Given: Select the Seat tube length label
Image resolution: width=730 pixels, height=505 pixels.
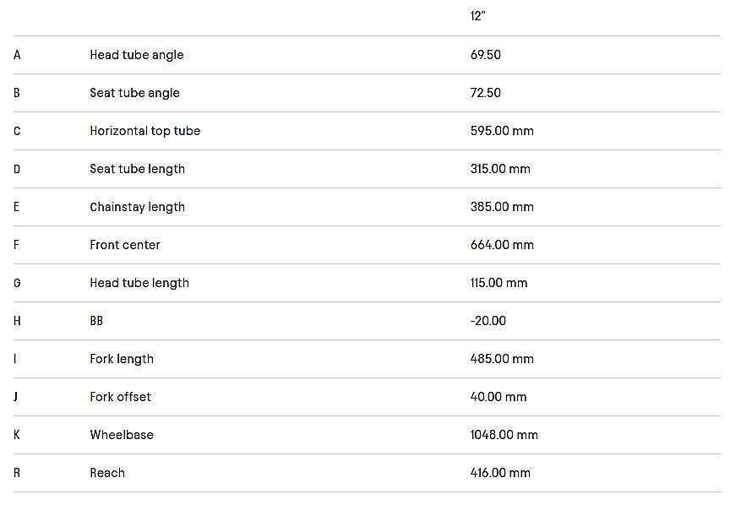Looking at the screenshot, I should click(x=137, y=169).
